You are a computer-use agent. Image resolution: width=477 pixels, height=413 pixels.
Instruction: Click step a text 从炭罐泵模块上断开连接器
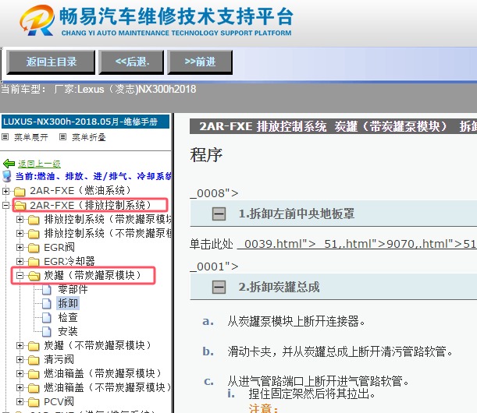tap(297, 321)
